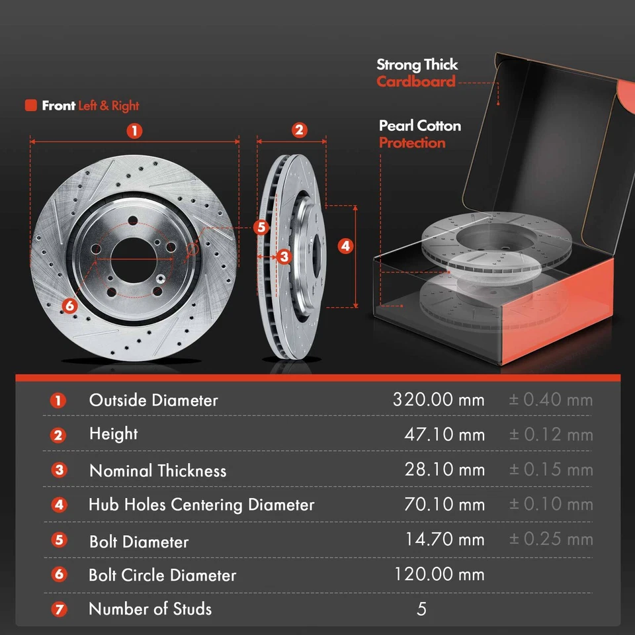Click the '320.00 mm' value
The width and height of the screenshot is (635, 635).
click(x=439, y=400)
